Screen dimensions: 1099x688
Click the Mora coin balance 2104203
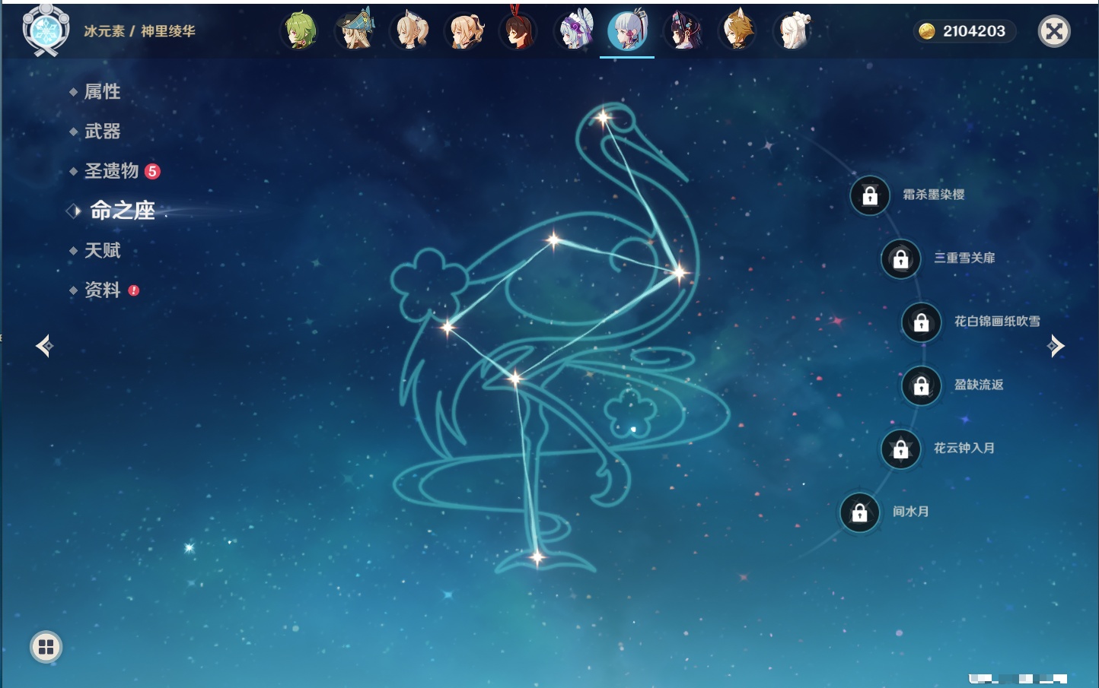coord(964,31)
